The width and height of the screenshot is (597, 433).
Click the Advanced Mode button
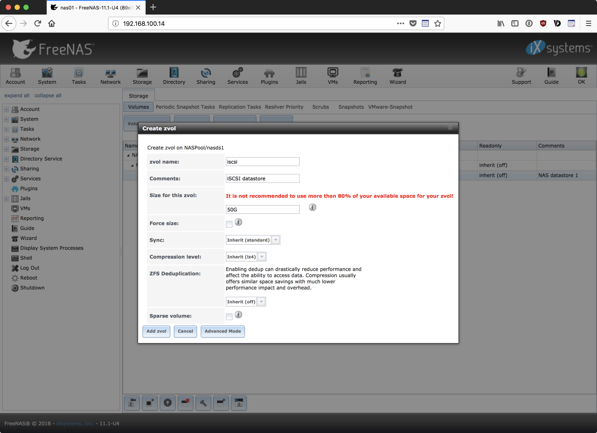(222, 332)
